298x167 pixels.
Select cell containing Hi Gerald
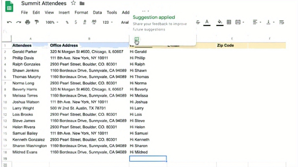click(148, 52)
